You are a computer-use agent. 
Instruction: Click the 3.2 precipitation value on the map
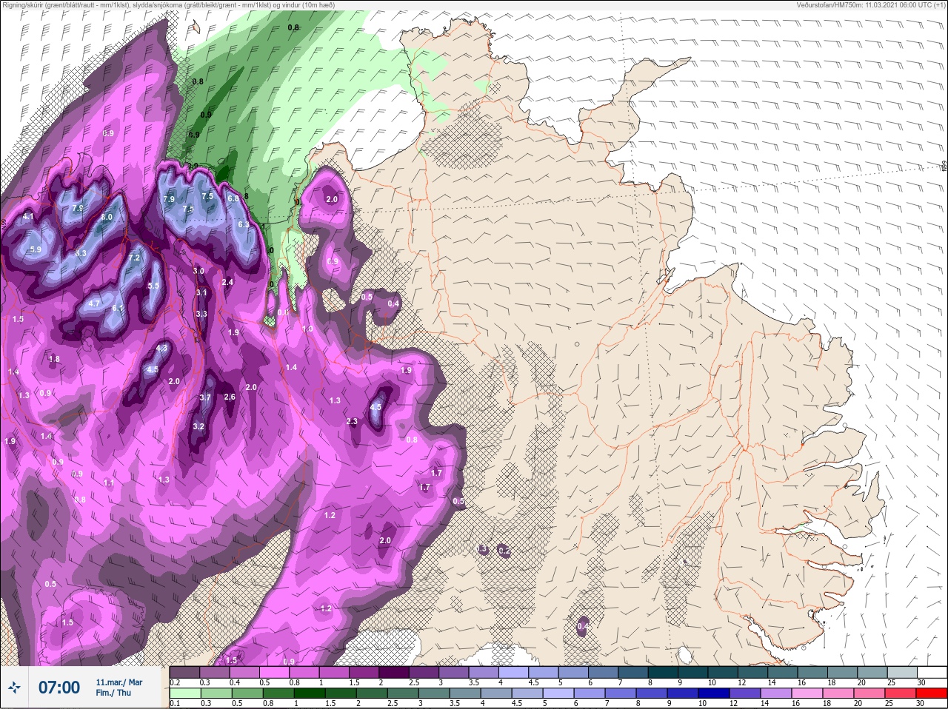tap(198, 426)
